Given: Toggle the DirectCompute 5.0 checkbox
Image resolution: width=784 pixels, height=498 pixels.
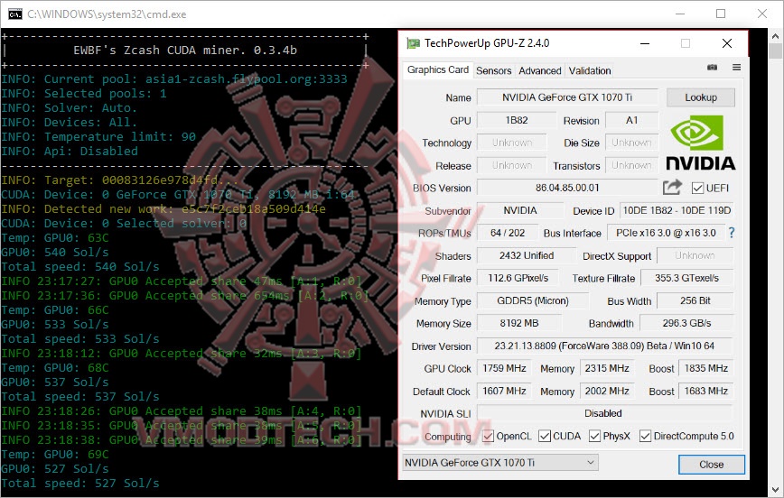Looking at the screenshot, I should coord(646,436).
